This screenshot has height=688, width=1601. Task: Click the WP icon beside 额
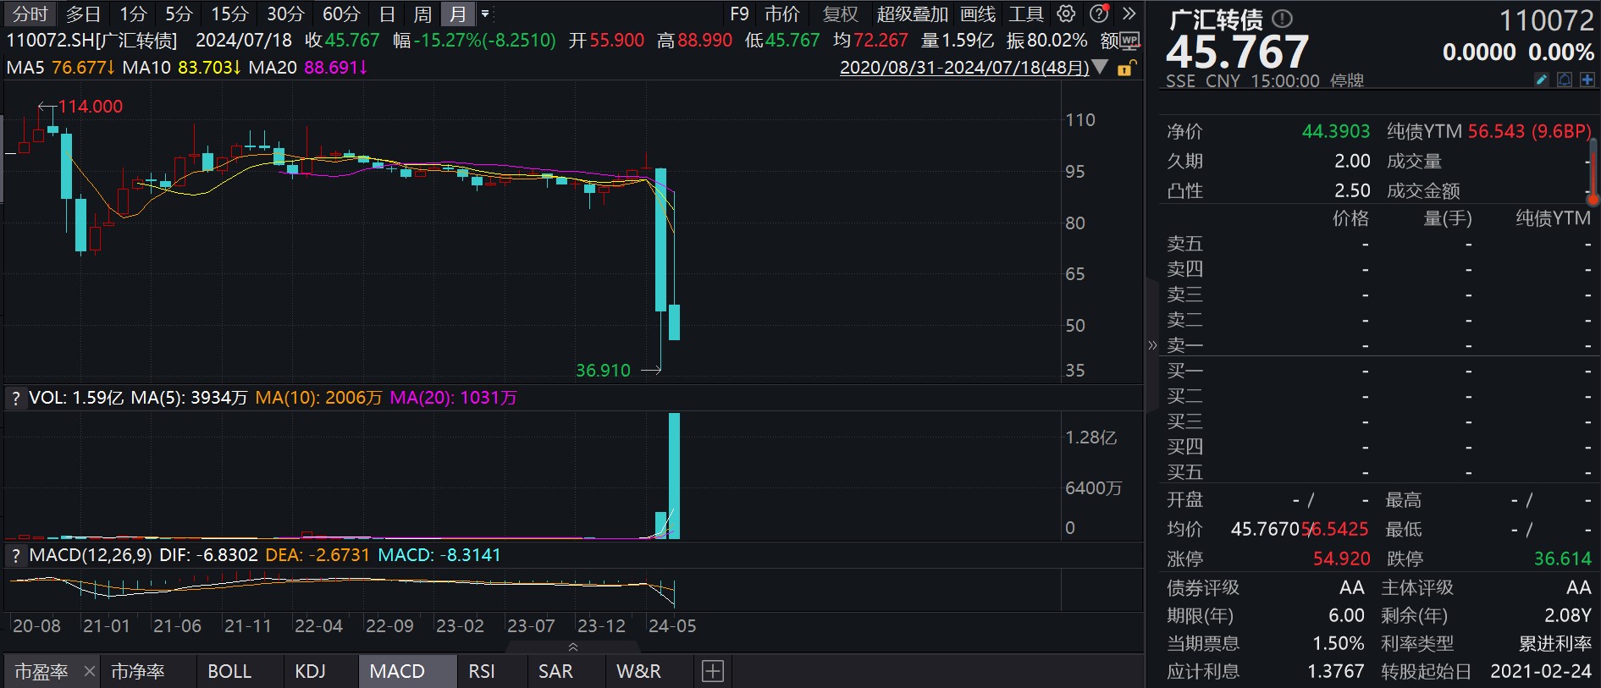(1130, 40)
